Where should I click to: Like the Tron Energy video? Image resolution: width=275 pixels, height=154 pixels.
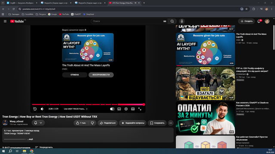(x=81, y=123)
